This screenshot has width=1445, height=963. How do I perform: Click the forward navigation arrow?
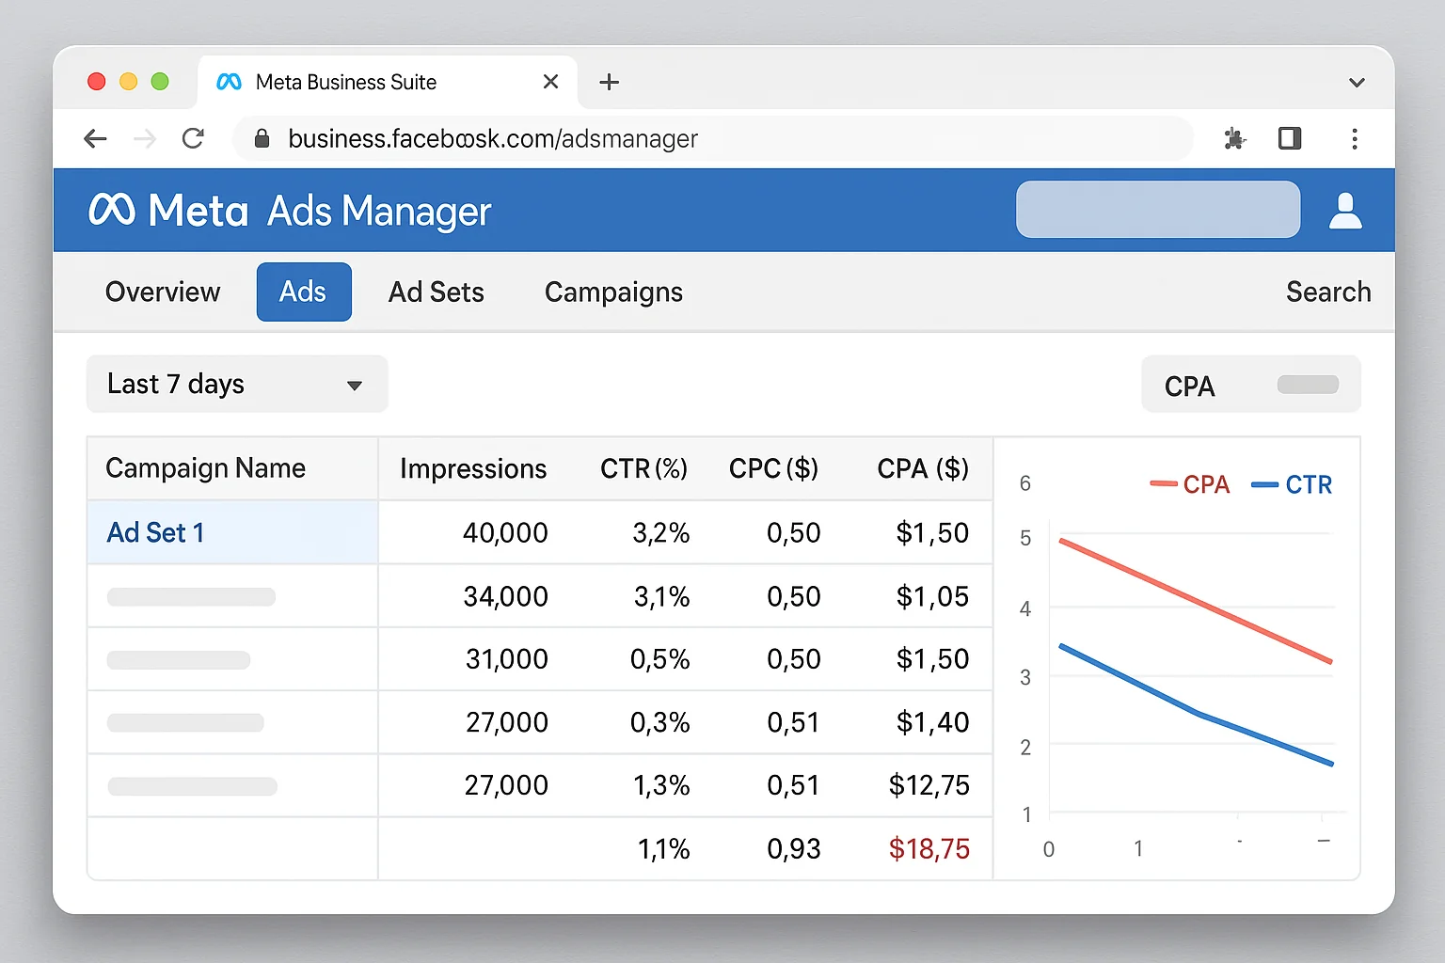(144, 138)
